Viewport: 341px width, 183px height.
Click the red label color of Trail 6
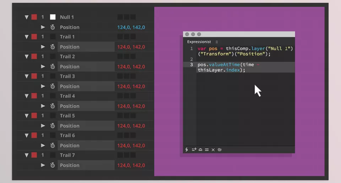coord(34,135)
